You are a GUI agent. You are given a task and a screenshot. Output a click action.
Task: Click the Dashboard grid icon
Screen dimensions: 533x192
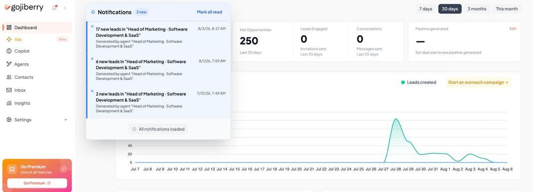(x=9, y=28)
